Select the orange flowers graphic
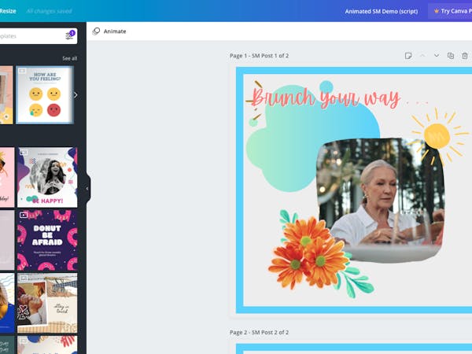 pos(308,253)
